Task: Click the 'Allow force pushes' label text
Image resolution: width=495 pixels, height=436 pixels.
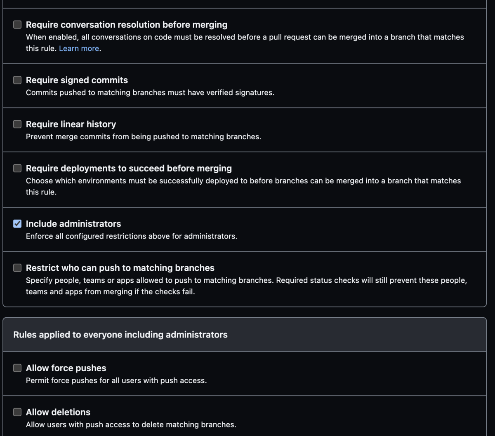Action: coord(66,368)
